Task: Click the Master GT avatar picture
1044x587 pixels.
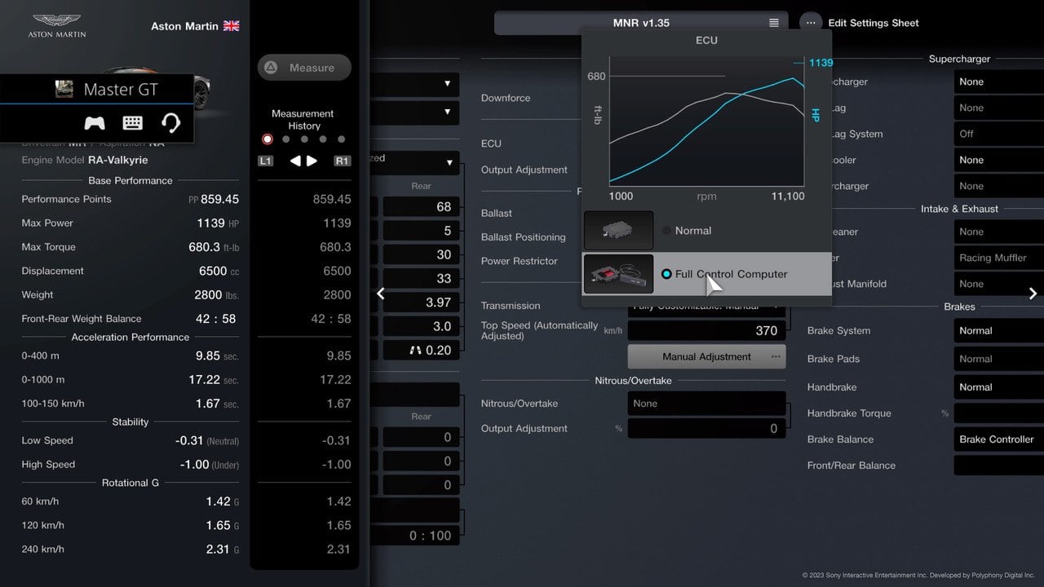Action: coord(64,90)
